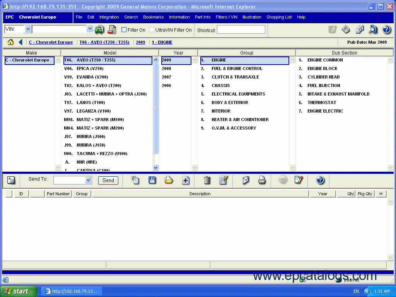Click the notepad with pencil icon
The height and width of the screenshot is (297, 396).
coord(299,180)
